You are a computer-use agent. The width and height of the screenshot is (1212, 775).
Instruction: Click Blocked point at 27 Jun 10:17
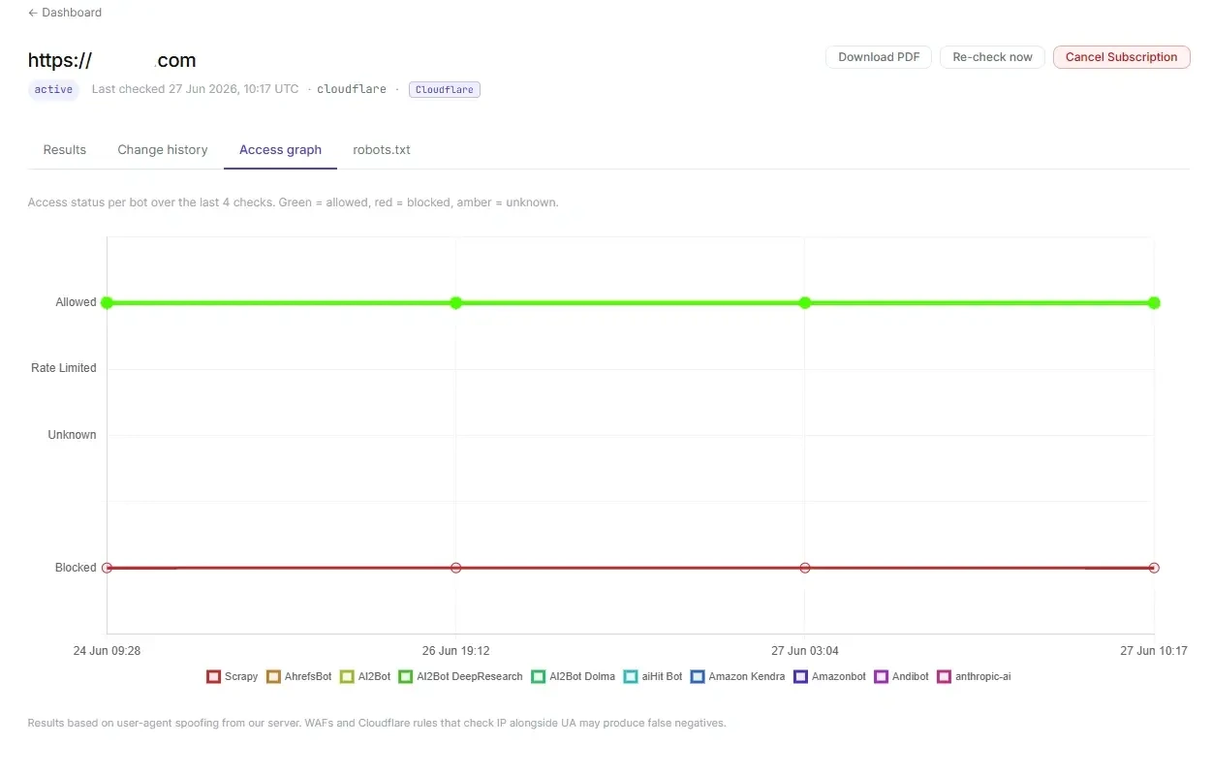(1154, 568)
